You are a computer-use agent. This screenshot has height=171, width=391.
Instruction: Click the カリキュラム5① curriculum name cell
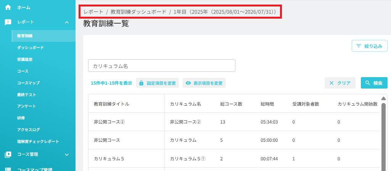[x=188, y=158]
